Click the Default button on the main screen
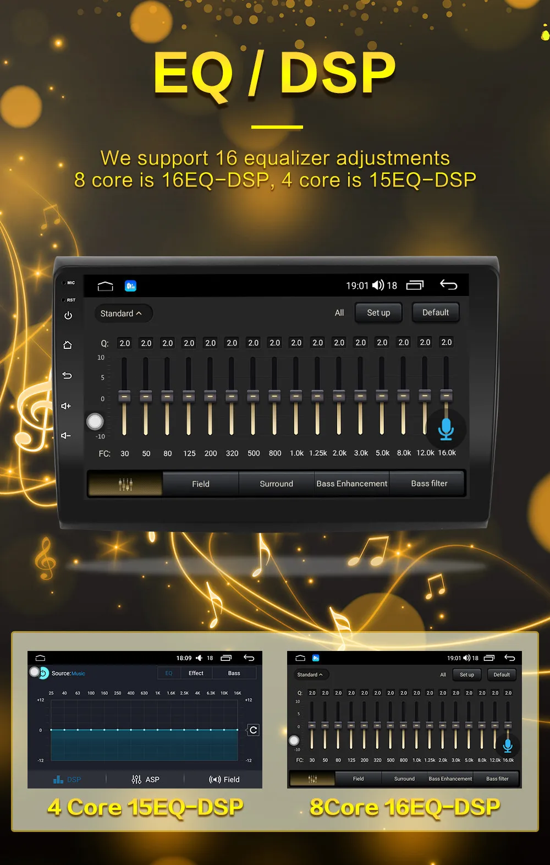 click(x=436, y=313)
